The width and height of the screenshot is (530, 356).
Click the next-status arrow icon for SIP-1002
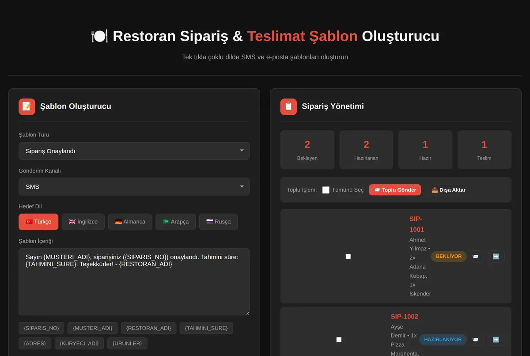(x=496, y=340)
